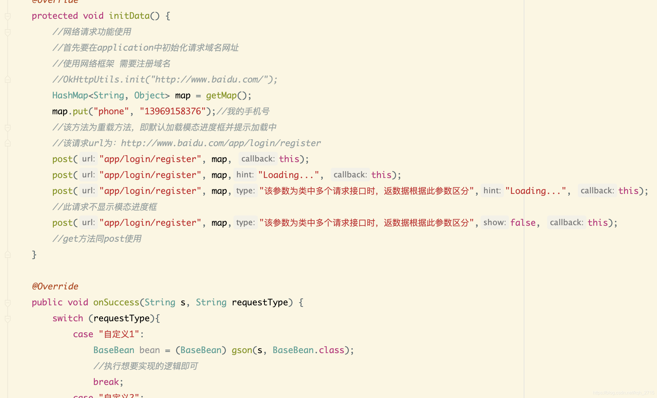
Task: Click the HashMap type name
Action: pyautogui.click(x=70, y=95)
